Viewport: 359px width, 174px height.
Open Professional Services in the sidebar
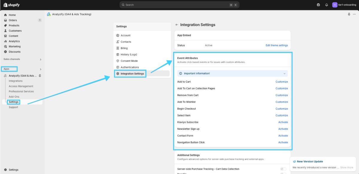click(21, 91)
